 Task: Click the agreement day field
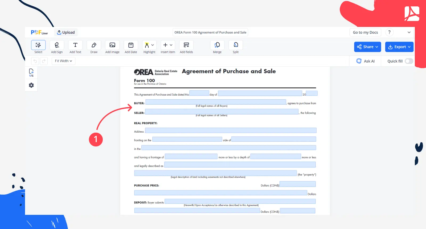(199, 93)
